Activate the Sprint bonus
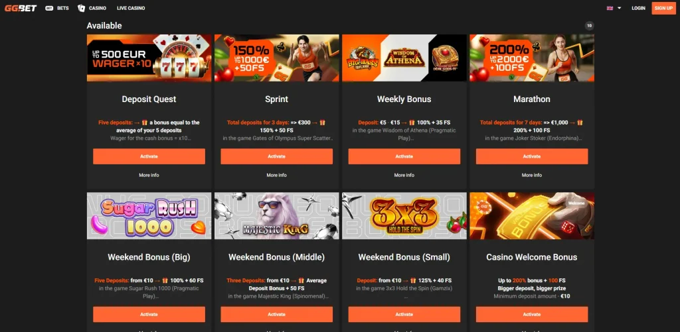Image resolution: width=680 pixels, height=332 pixels. click(277, 156)
